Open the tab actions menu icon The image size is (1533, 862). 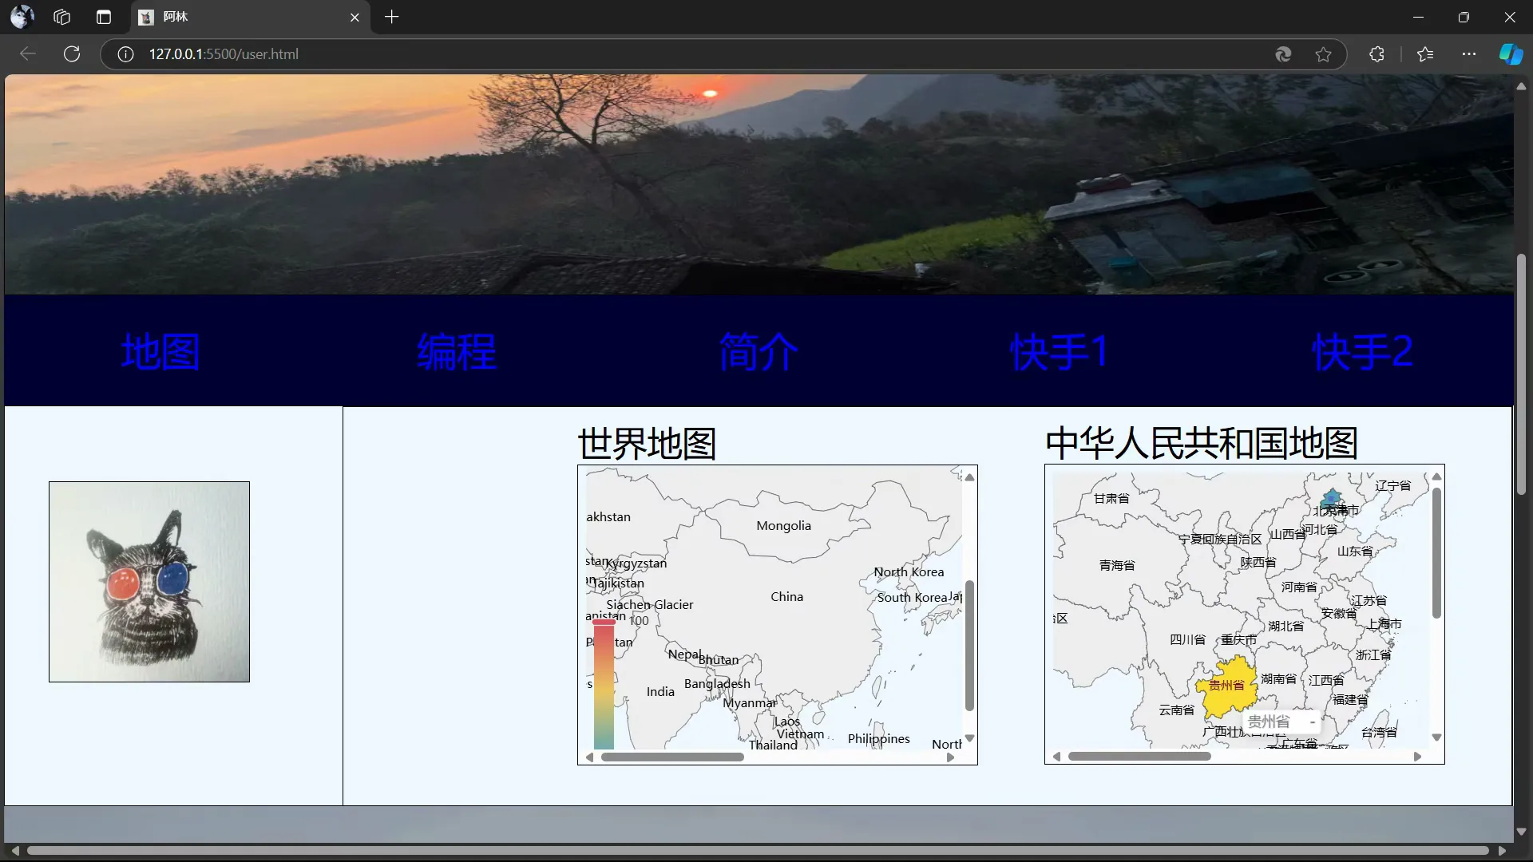tap(104, 17)
